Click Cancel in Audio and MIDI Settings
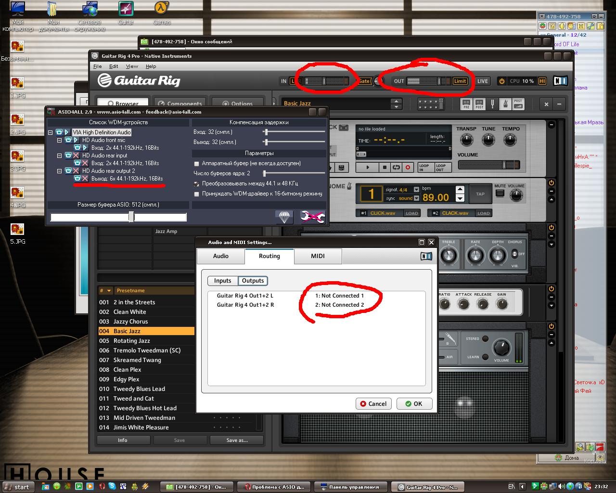Image resolution: width=616 pixels, height=493 pixels. tap(373, 404)
